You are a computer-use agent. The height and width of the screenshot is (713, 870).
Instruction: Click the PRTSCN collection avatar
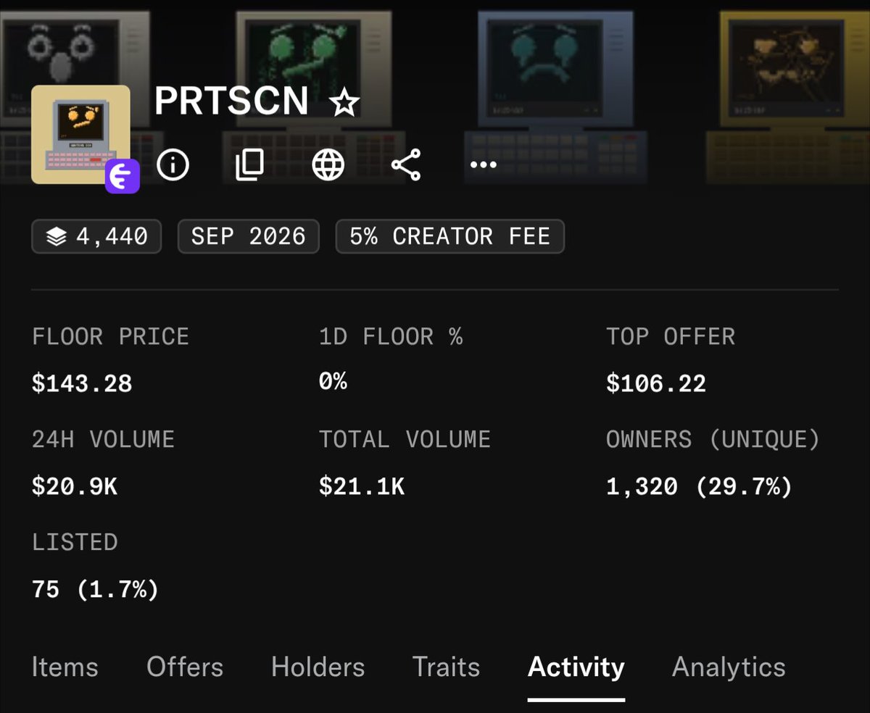pos(80,134)
